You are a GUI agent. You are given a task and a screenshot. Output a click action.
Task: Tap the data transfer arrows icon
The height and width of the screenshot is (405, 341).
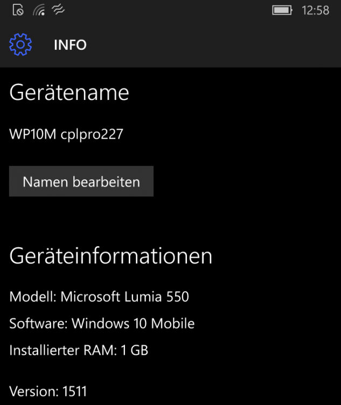tap(58, 10)
